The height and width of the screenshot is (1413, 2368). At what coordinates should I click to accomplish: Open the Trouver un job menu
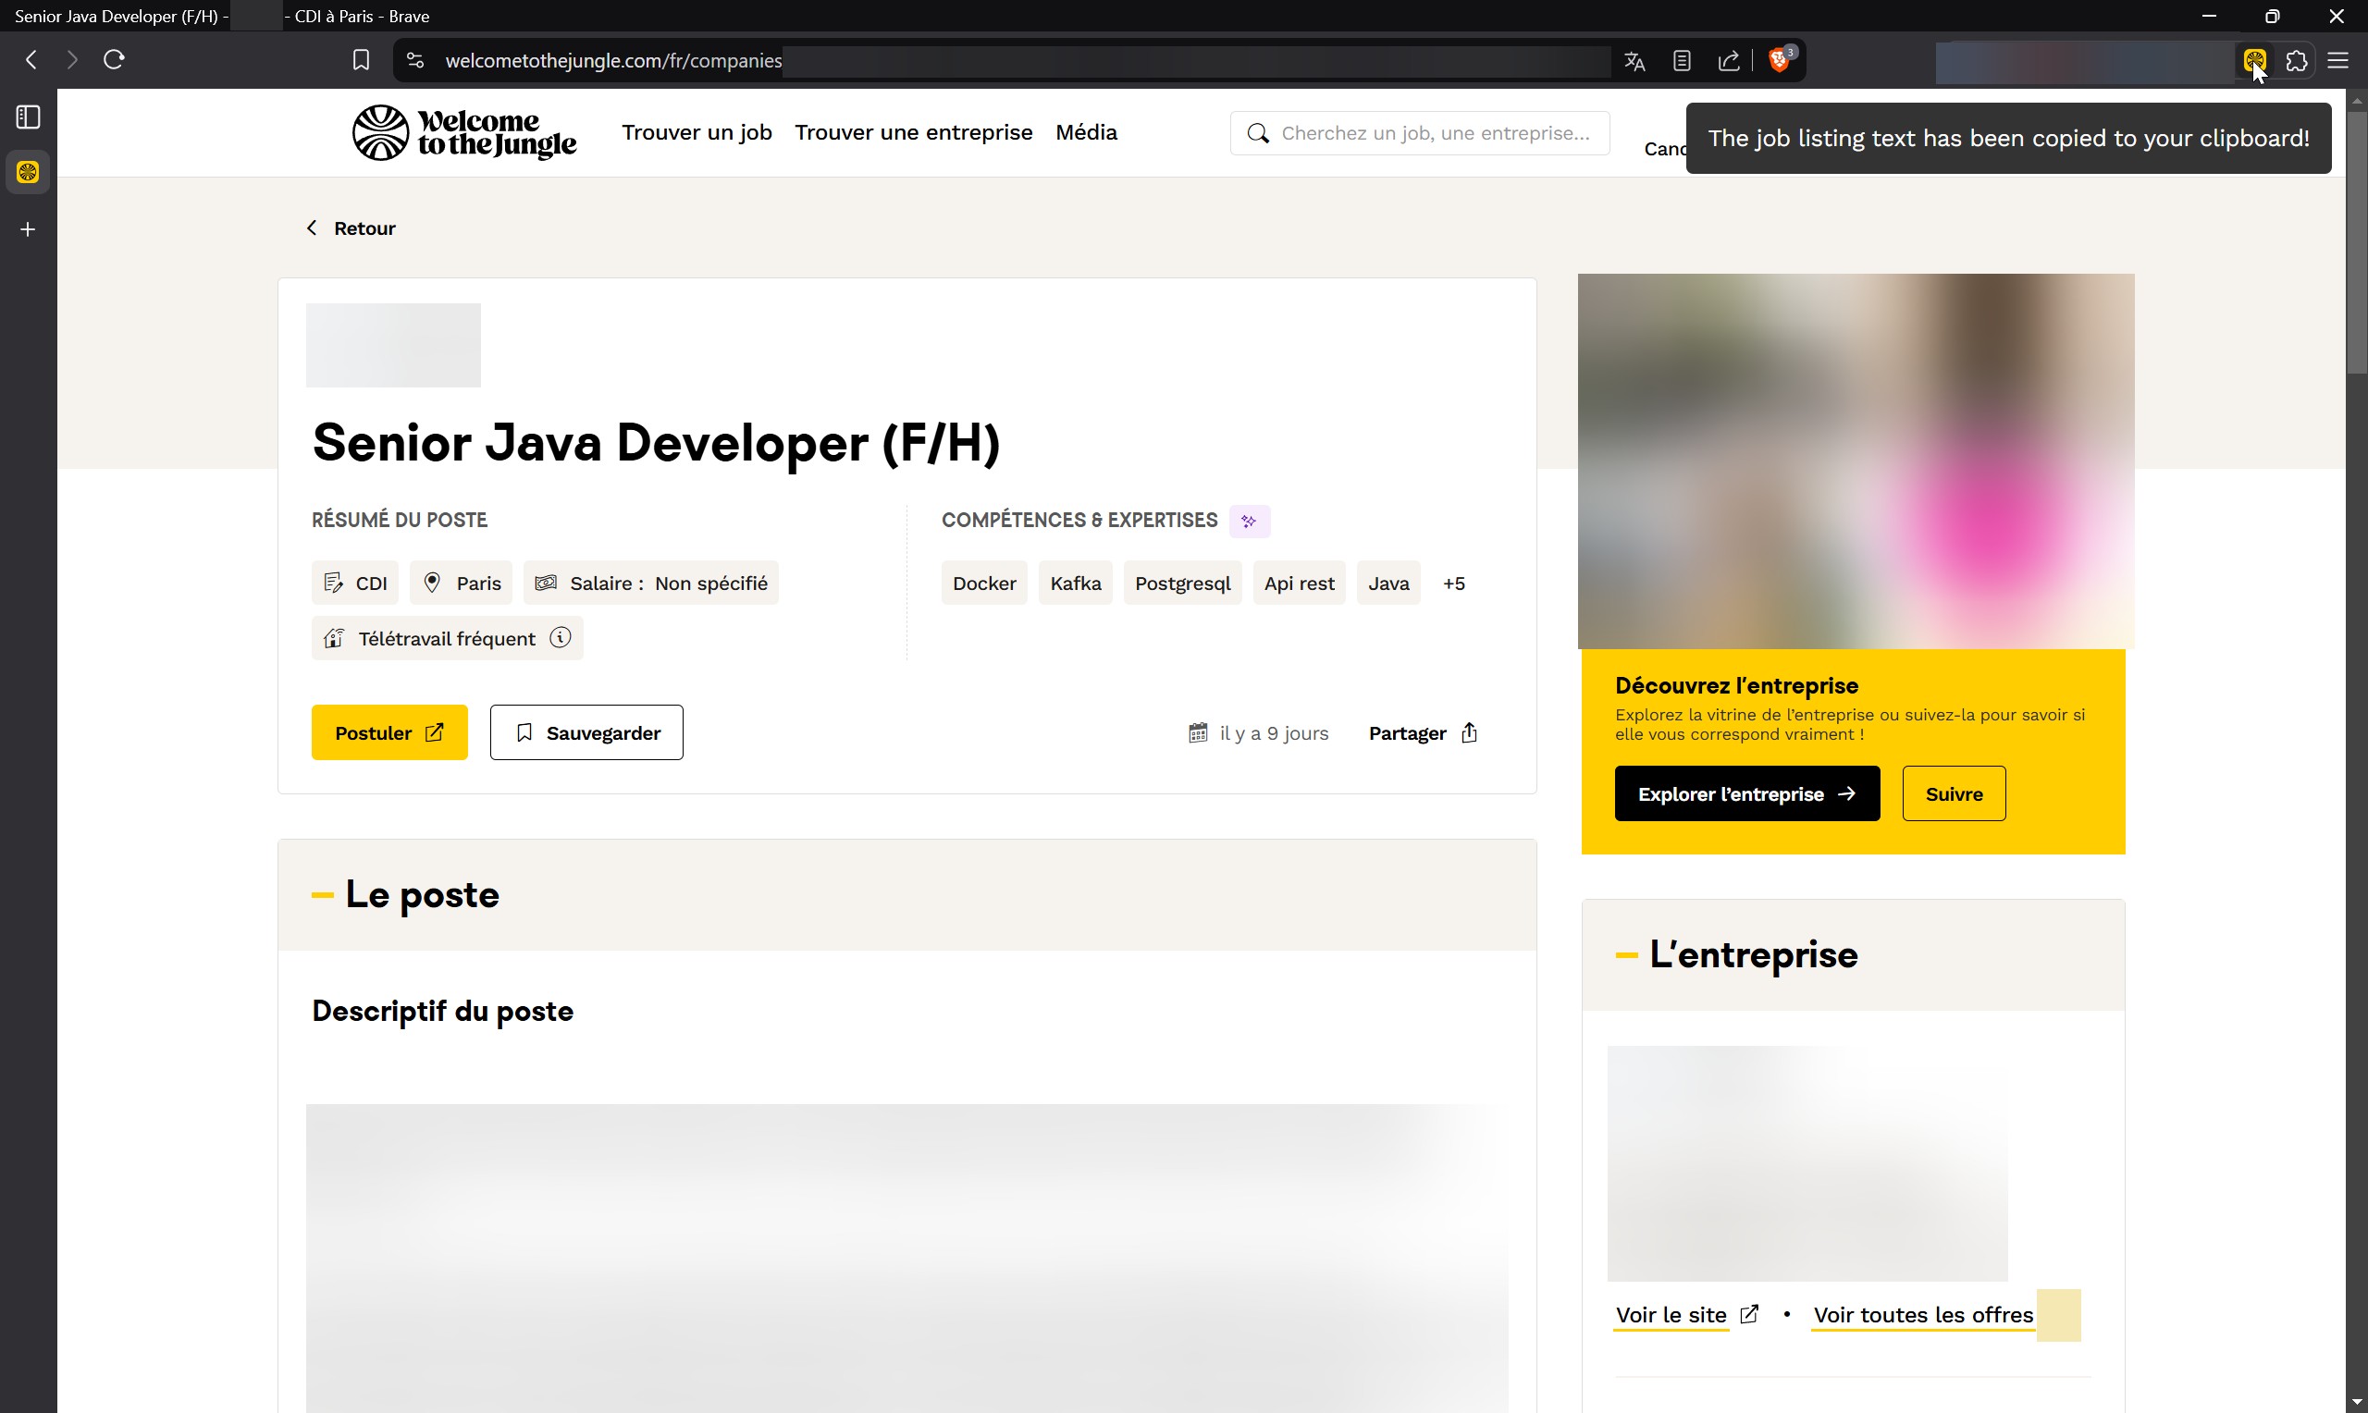coord(697,132)
